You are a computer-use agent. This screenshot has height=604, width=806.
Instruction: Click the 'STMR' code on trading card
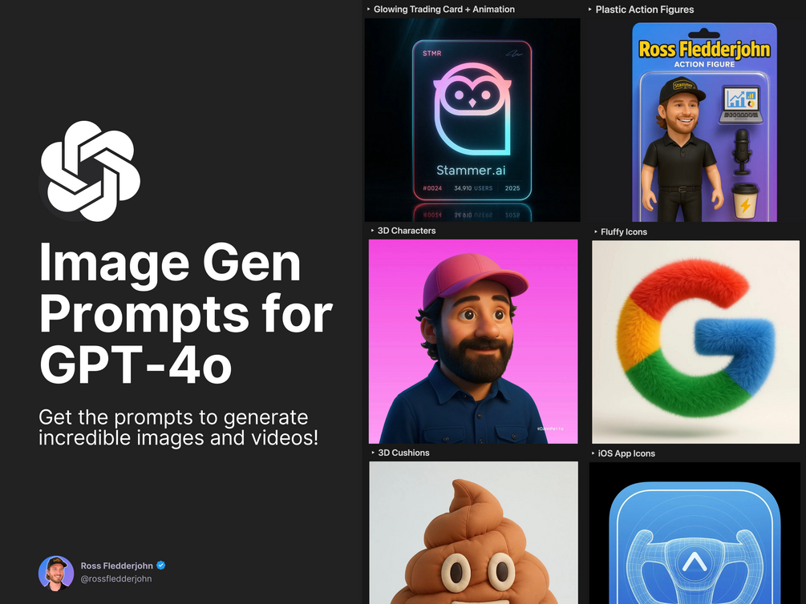pos(431,53)
